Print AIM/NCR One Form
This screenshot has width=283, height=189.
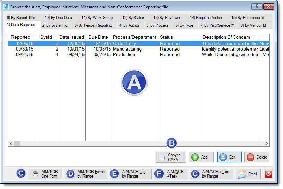[46, 174]
